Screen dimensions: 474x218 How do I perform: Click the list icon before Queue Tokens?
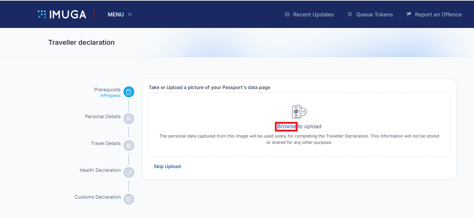pos(350,15)
